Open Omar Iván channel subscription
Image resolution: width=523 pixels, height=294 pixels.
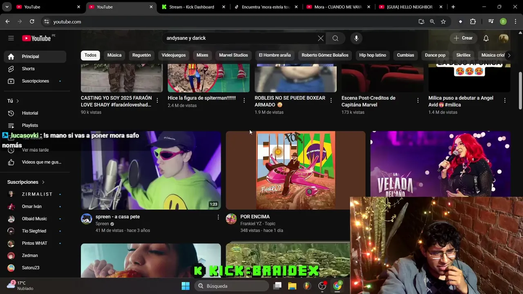(35, 207)
